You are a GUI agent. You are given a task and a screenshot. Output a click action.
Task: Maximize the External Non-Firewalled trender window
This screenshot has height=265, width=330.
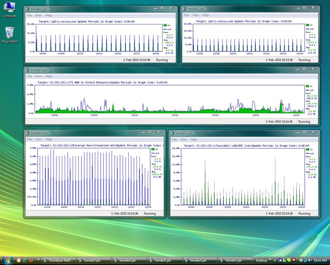[150, 132]
